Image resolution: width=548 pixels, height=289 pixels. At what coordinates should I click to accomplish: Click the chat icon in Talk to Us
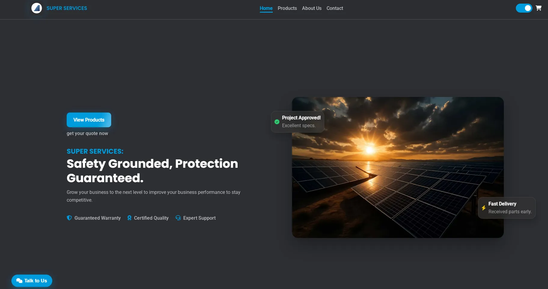(19, 281)
